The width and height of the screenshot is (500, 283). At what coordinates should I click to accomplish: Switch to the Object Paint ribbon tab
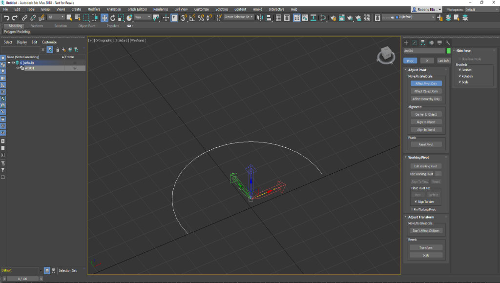(x=87, y=26)
